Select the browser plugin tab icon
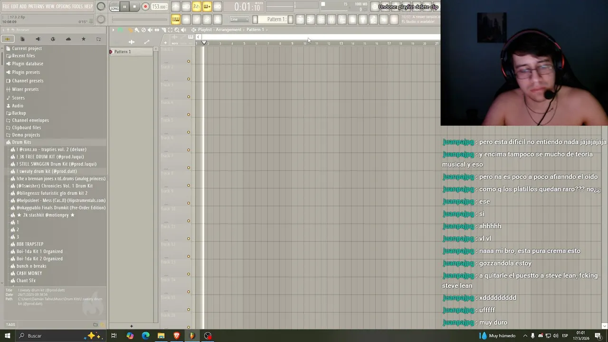Viewport: 608px width, 342px height. click(x=53, y=39)
